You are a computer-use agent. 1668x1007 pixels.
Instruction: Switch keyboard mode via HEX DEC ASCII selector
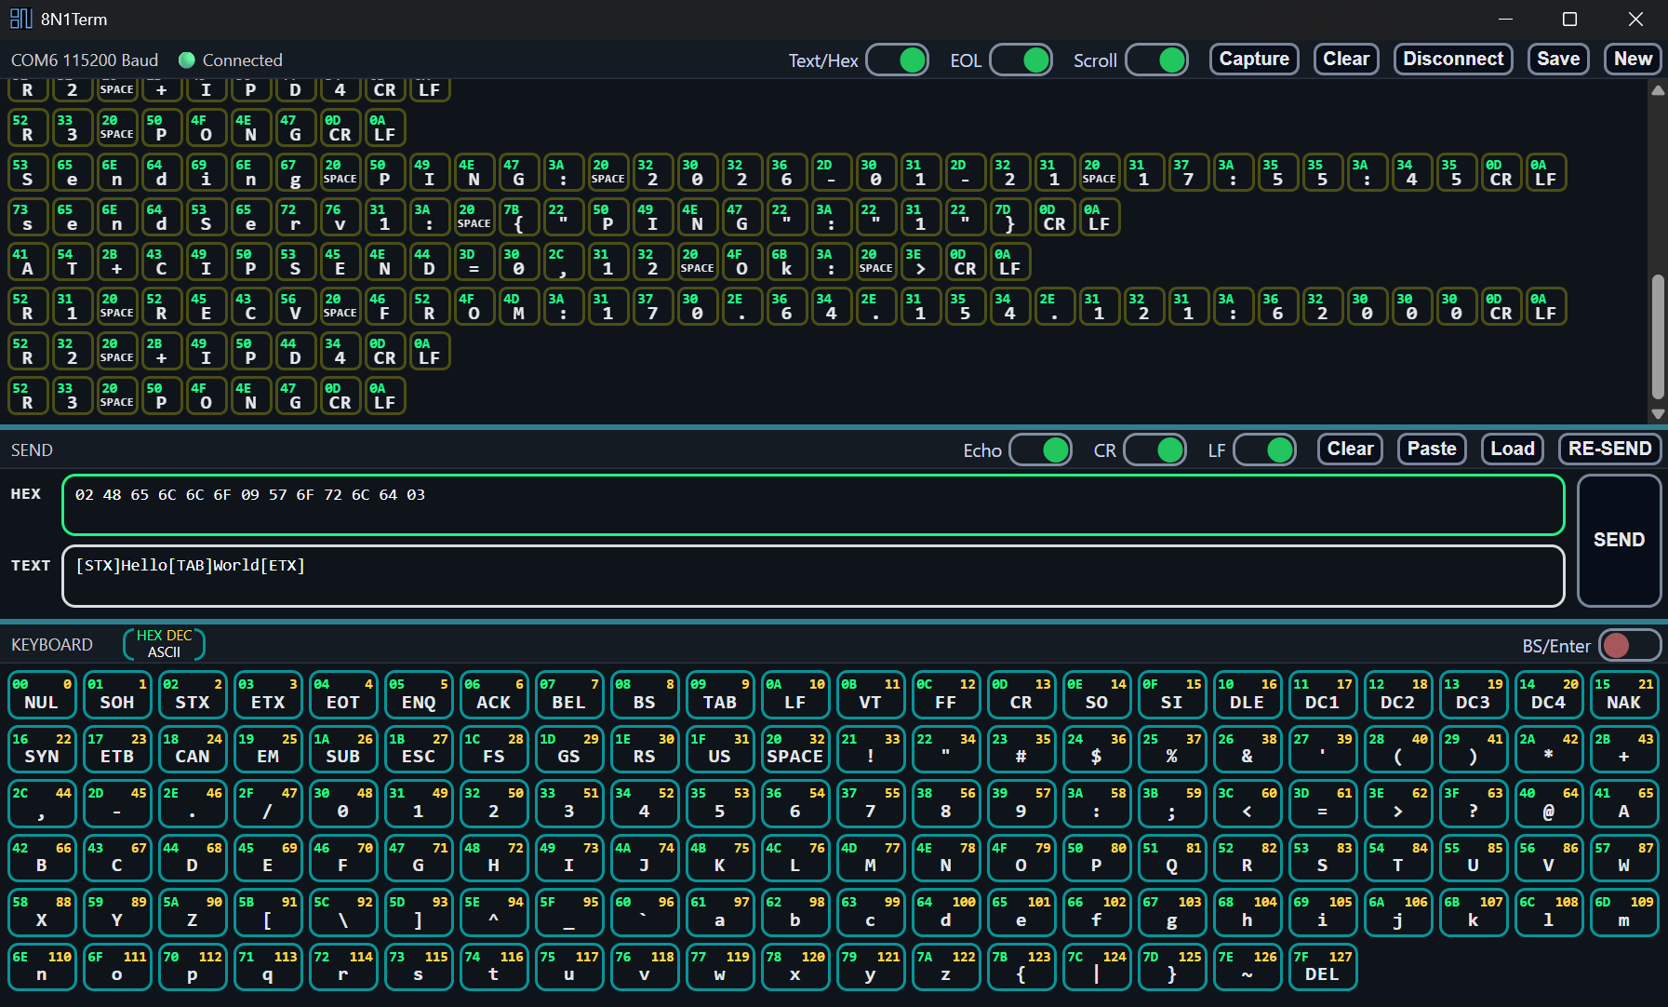pyautogui.click(x=164, y=644)
